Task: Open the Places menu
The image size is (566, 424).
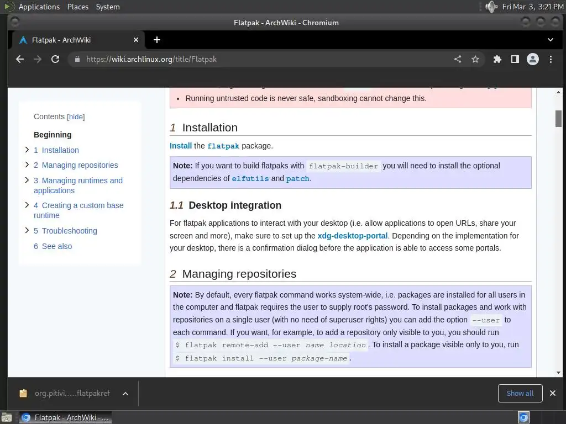Action: 77,7
